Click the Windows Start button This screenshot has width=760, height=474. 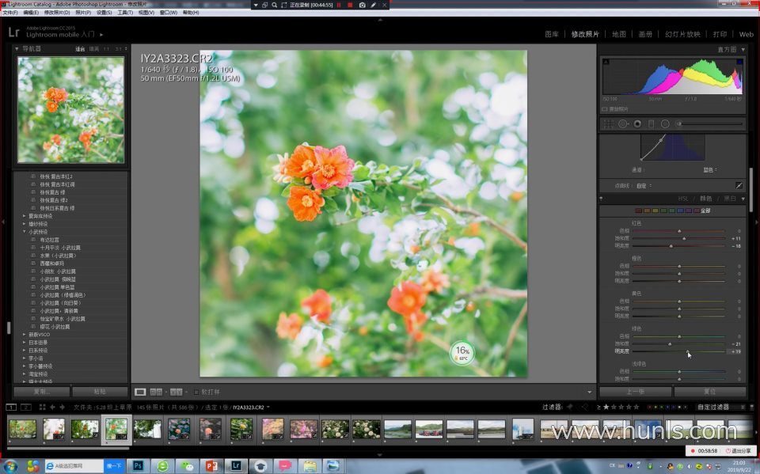click(10, 466)
